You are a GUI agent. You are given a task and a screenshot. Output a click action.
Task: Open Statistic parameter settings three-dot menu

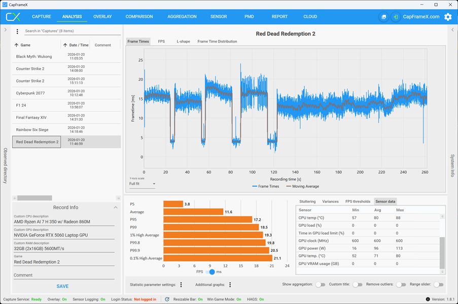click(181, 285)
